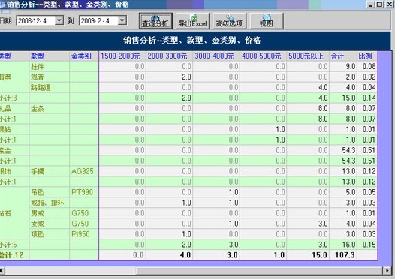Select the 男戒 row label
Image resolution: width=395 pixels, height=280 pixels.
click(38, 213)
